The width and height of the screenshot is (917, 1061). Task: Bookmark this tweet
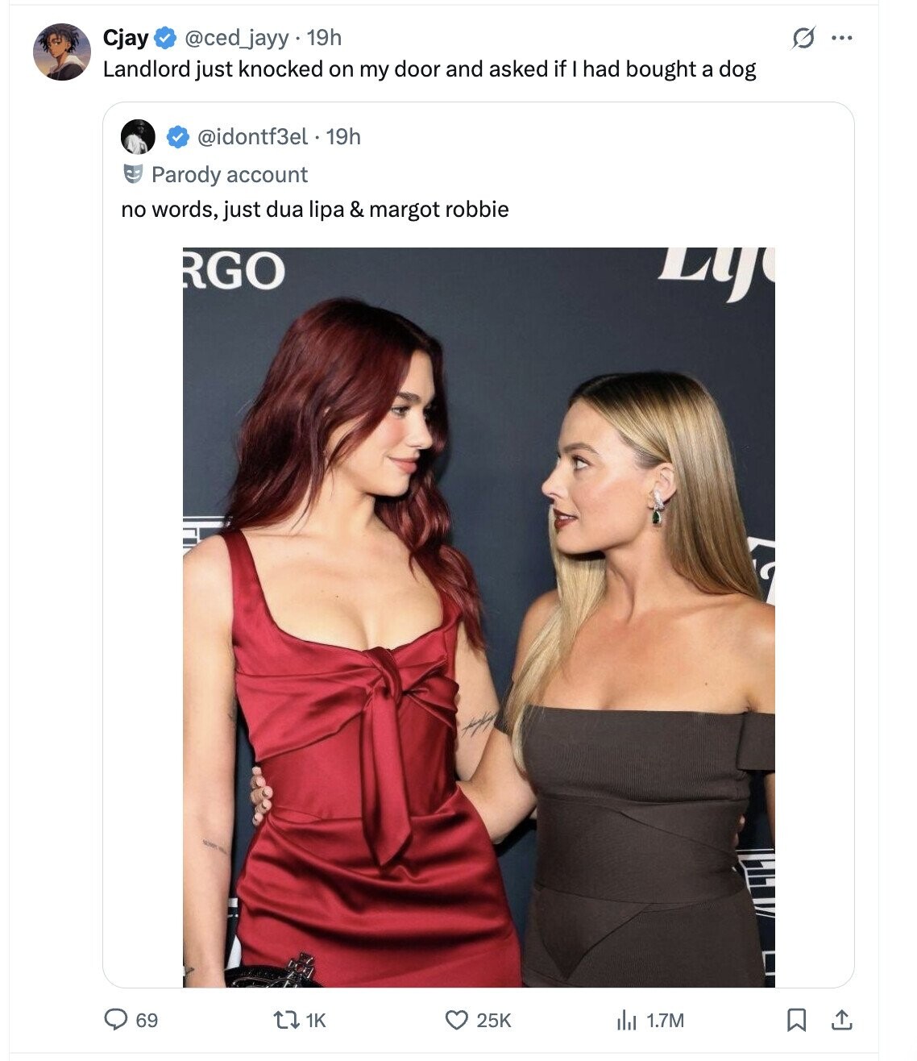coord(796,1020)
